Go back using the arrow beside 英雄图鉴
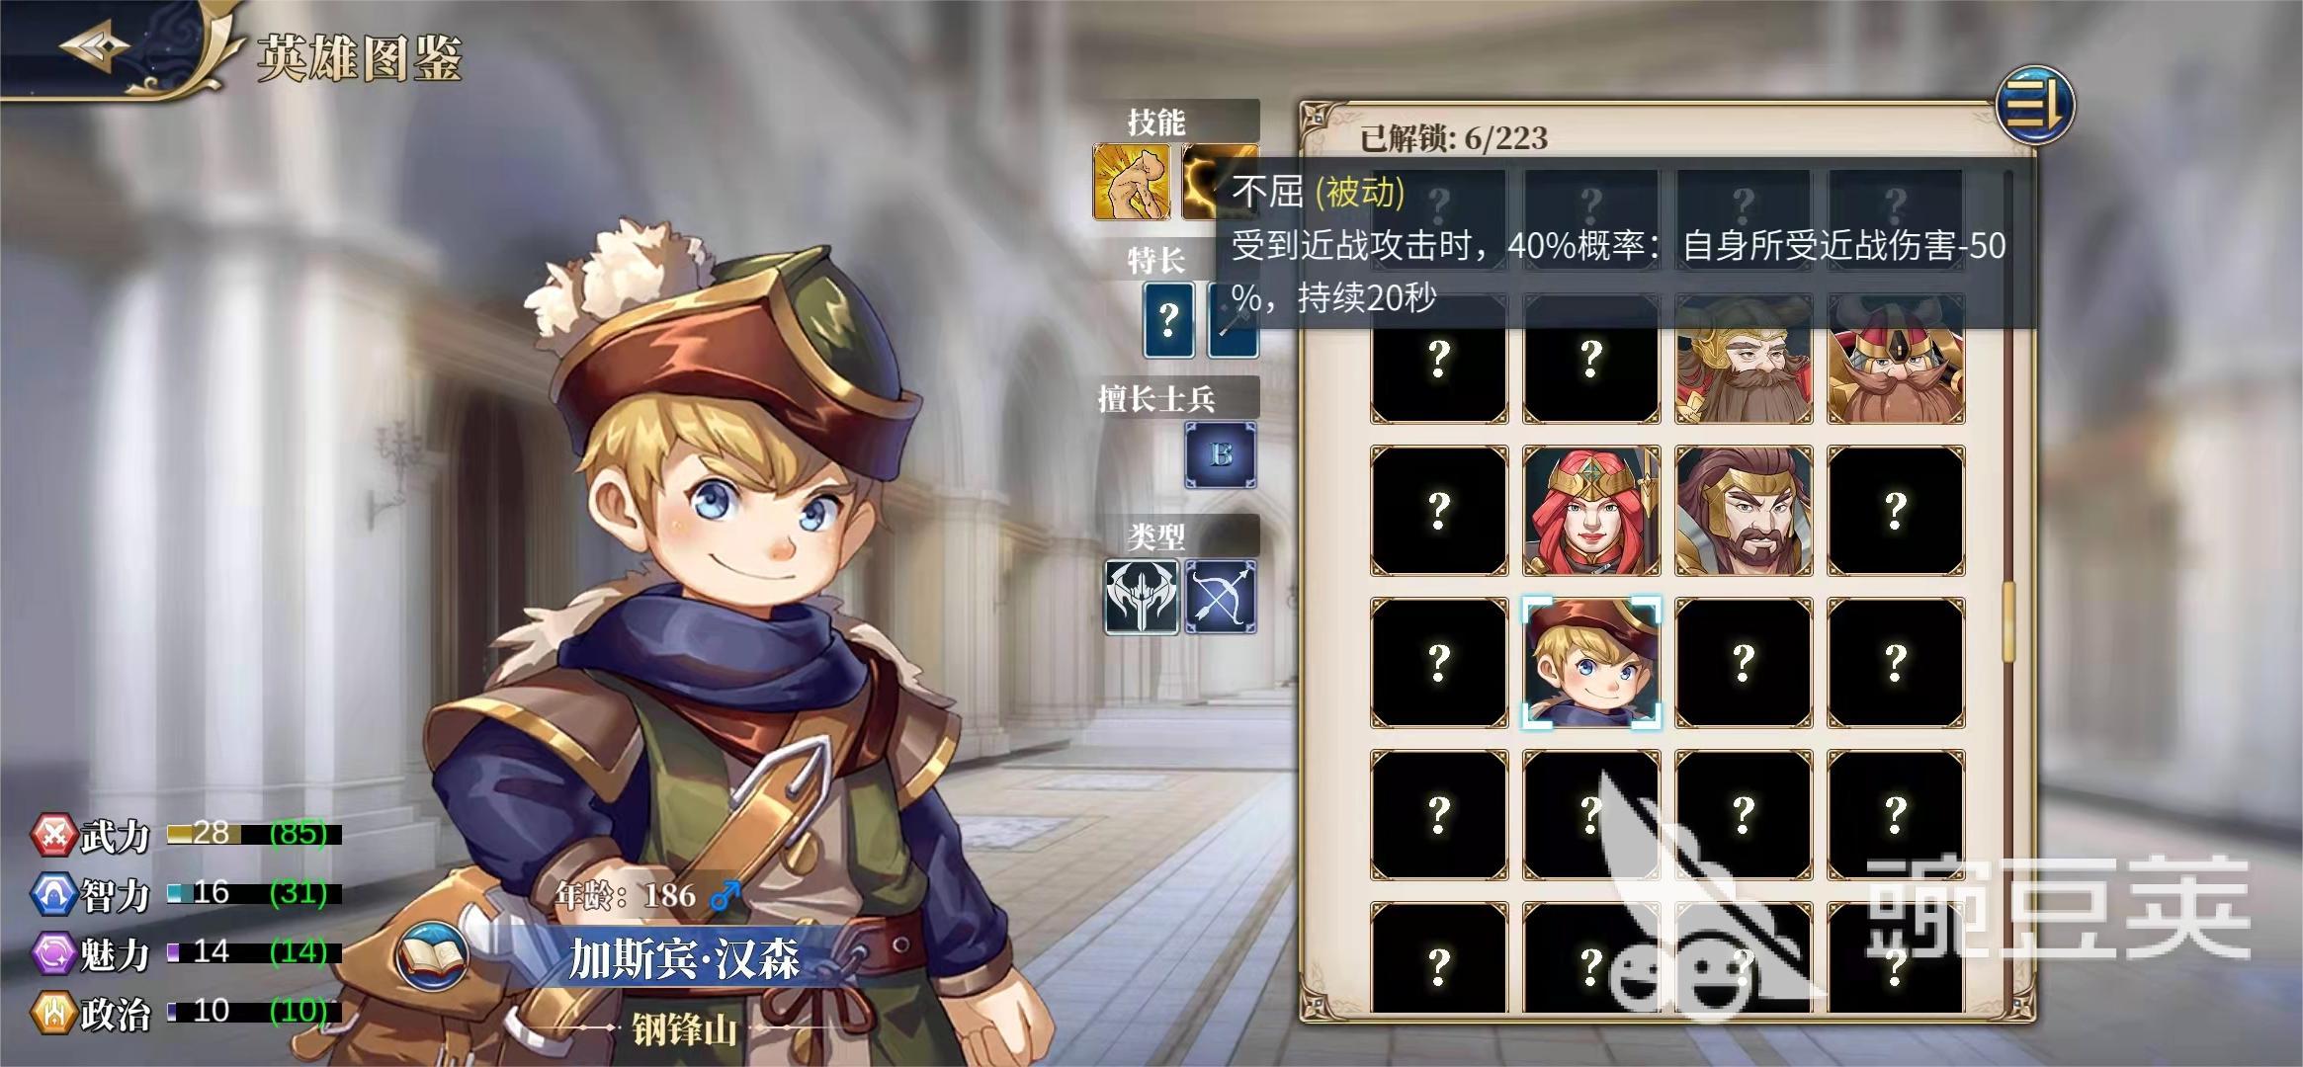 coord(95,47)
